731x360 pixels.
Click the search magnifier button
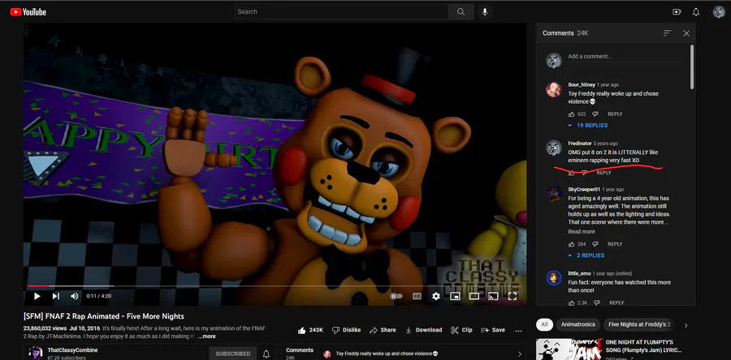pos(461,12)
